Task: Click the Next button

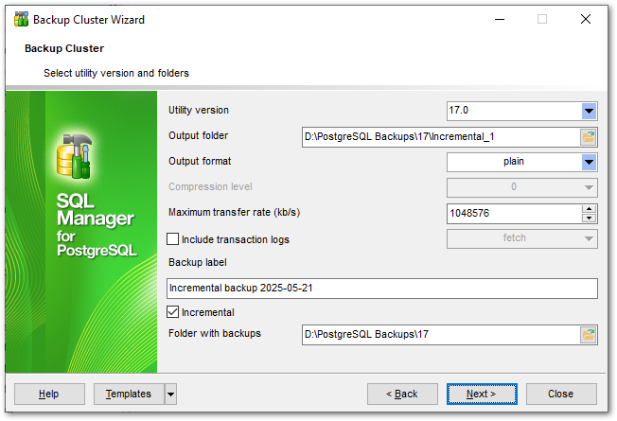Action: point(482,394)
